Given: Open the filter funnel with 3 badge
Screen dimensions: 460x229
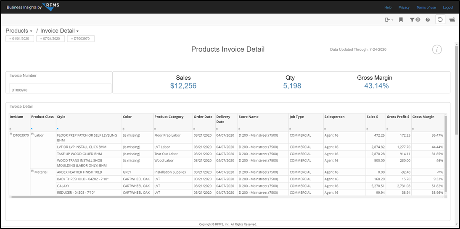Looking at the screenshot, I should point(415,20).
